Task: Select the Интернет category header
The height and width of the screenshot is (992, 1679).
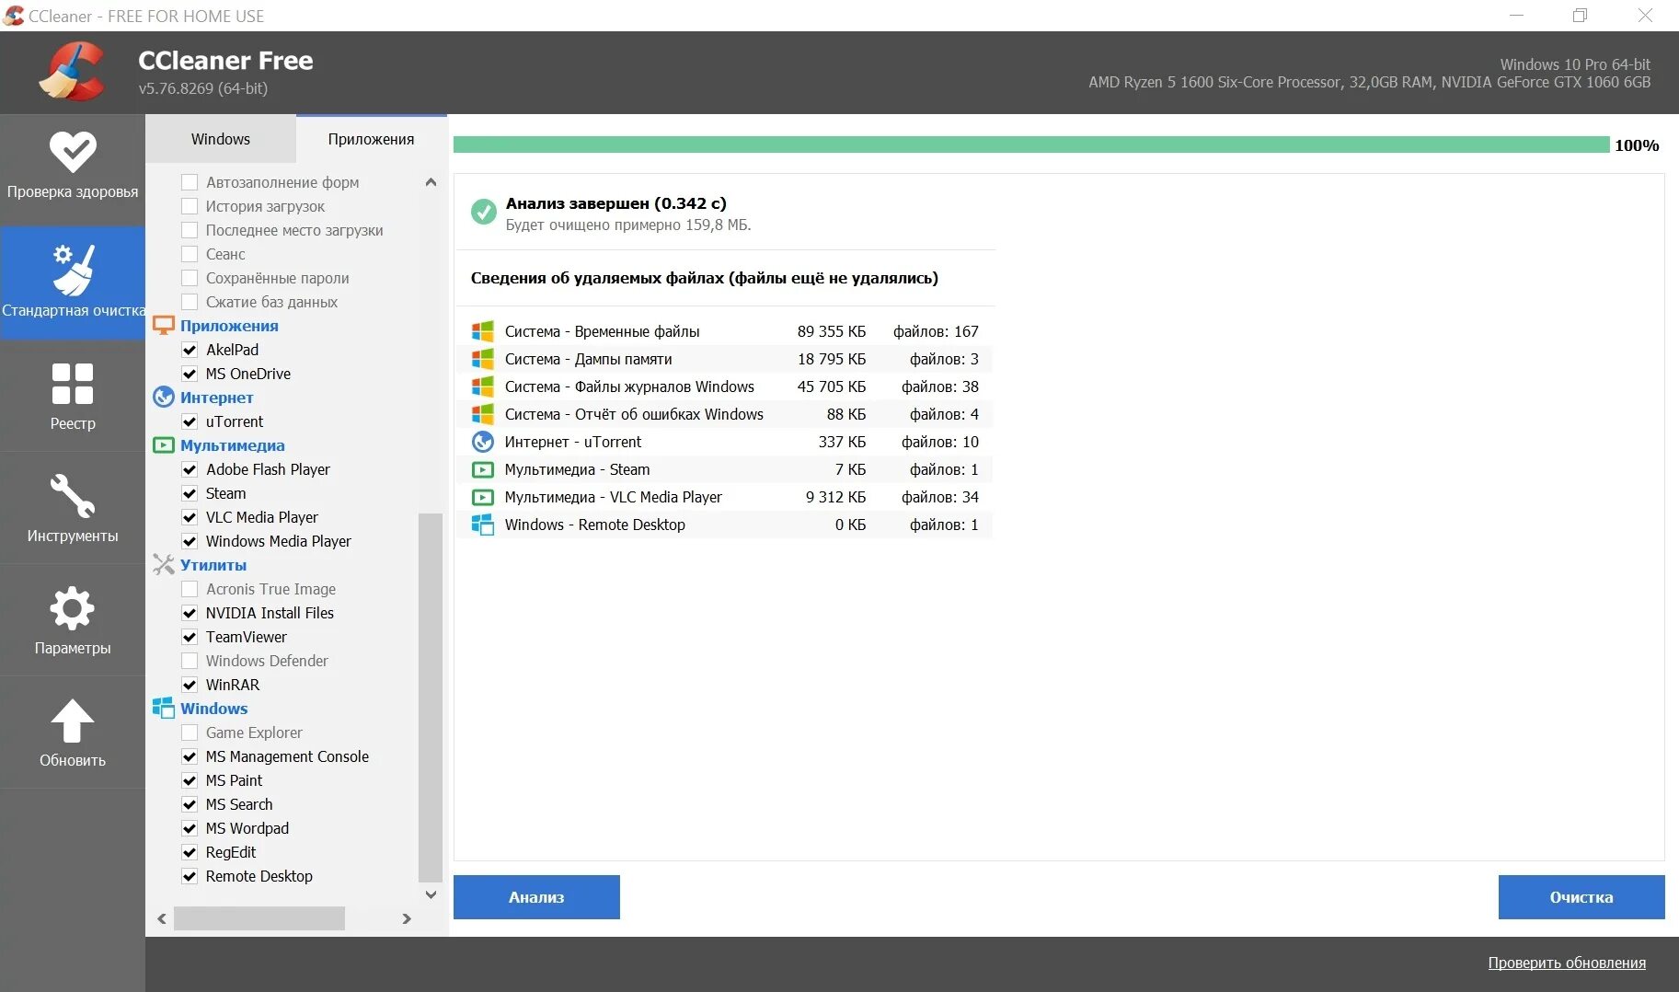Action: click(217, 398)
